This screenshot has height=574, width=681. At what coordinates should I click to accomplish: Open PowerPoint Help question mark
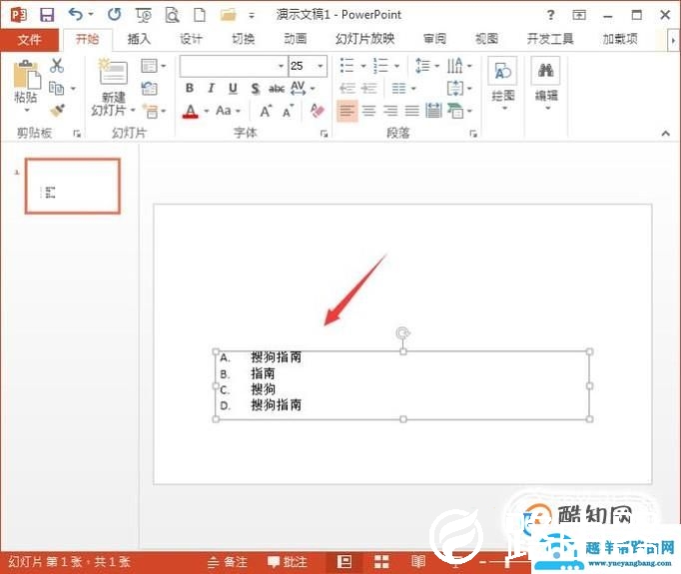click(x=551, y=15)
